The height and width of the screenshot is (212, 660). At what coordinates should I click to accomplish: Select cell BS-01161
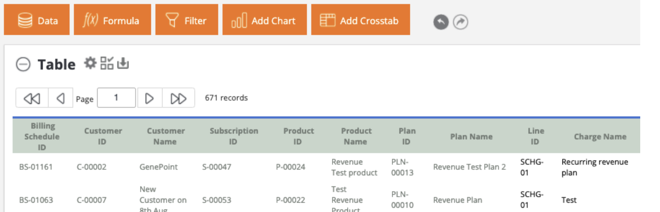point(36,167)
